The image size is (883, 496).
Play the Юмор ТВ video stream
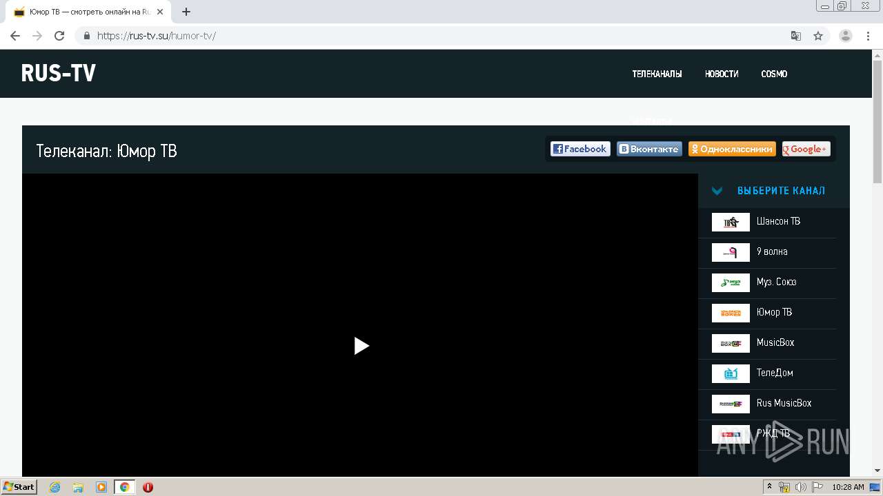pos(361,346)
